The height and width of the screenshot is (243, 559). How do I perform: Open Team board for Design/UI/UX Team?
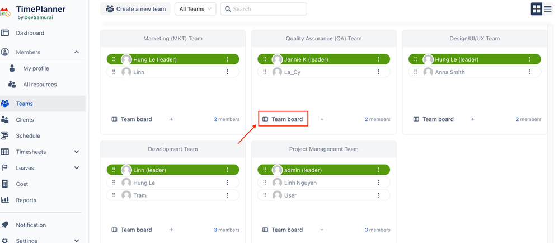pyautogui.click(x=434, y=119)
